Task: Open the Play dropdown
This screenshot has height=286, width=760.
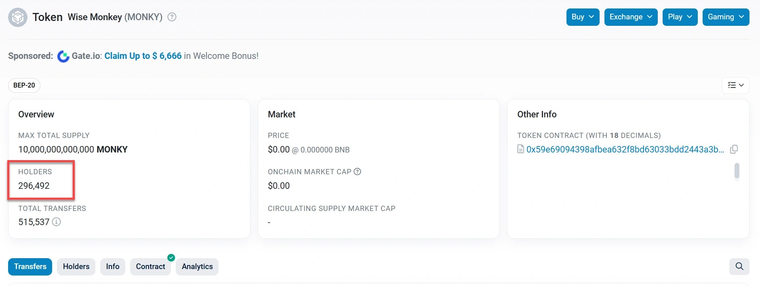Action: coord(680,17)
